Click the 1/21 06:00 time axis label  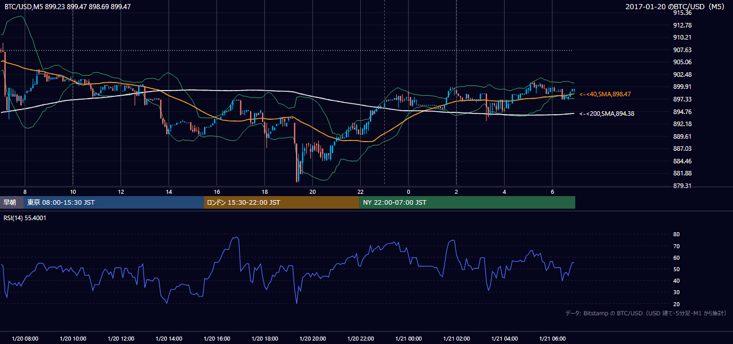pyautogui.click(x=552, y=339)
